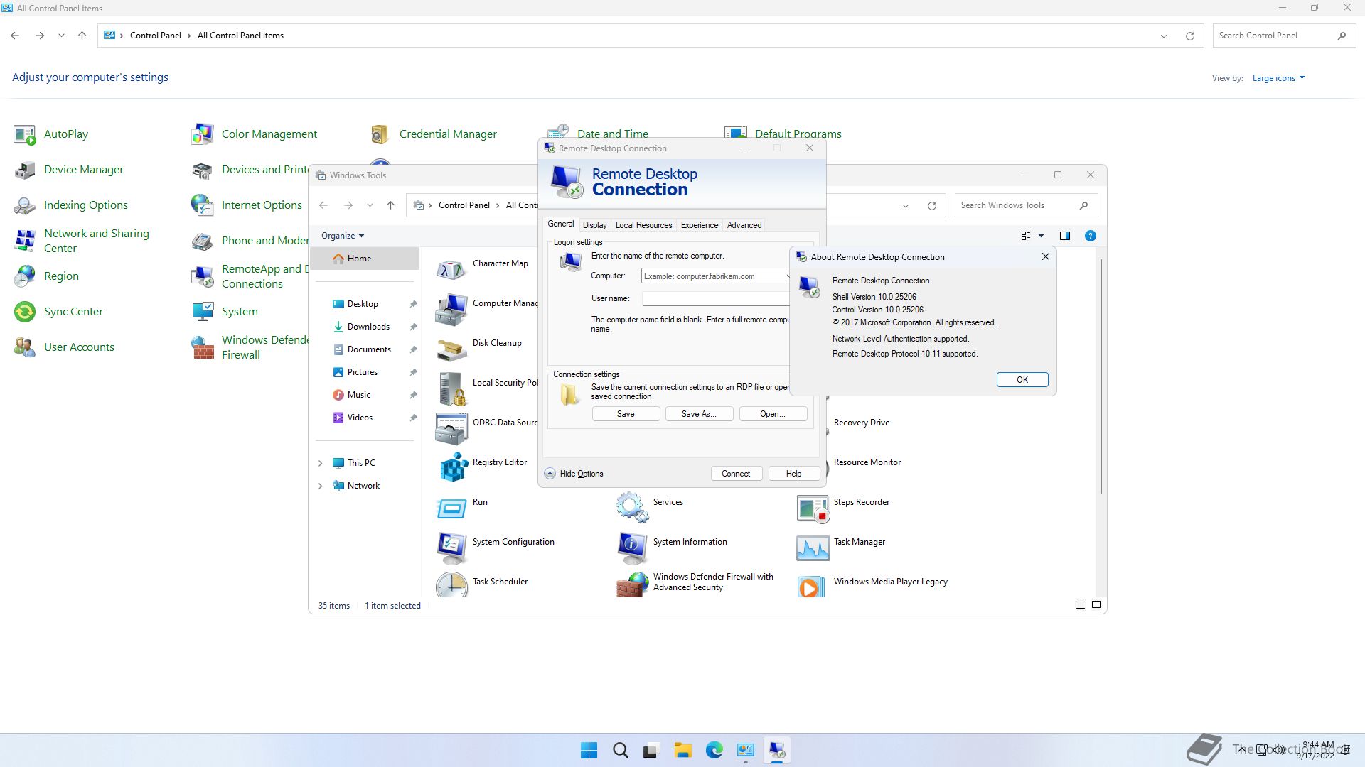1365x767 pixels.
Task: Open Sync Center icon
Action: click(x=25, y=312)
